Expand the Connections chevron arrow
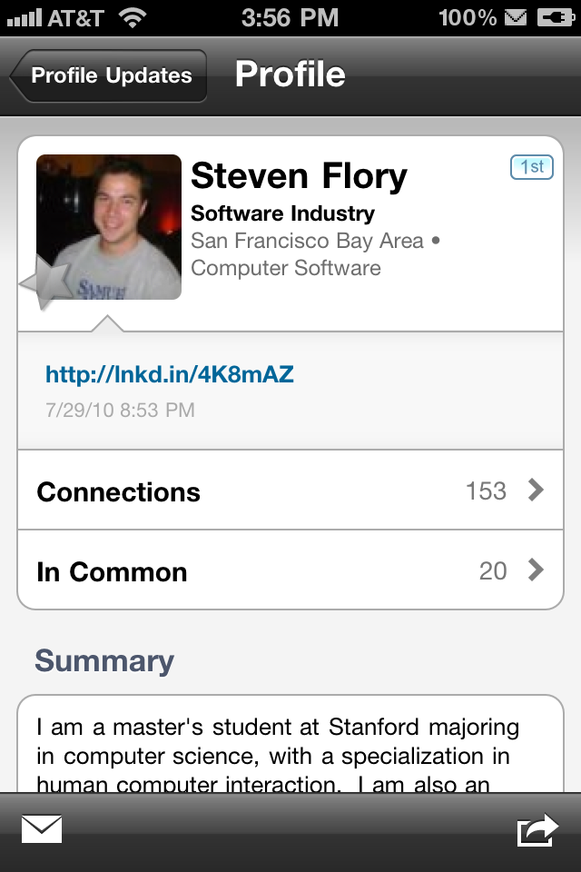 [537, 490]
